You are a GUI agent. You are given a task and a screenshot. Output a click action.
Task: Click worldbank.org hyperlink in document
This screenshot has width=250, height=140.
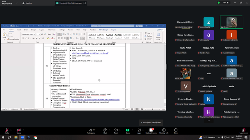[90, 53]
